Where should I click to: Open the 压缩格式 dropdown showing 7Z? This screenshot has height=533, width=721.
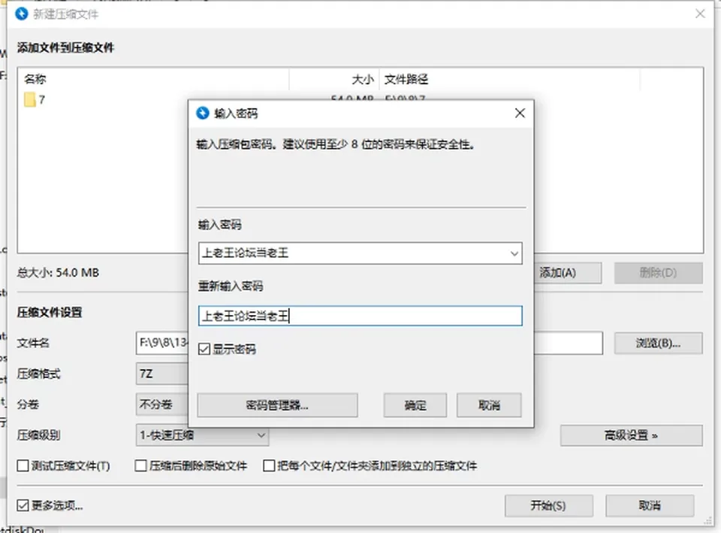162,374
